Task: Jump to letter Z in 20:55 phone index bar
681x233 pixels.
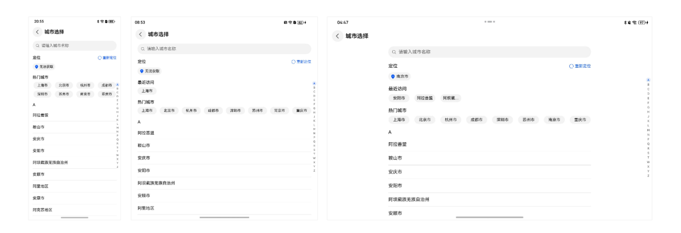Action: point(118,167)
